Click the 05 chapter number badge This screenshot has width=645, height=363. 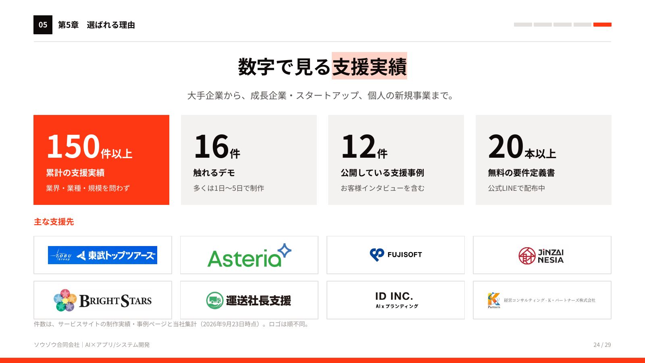click(x=43, y=25)
